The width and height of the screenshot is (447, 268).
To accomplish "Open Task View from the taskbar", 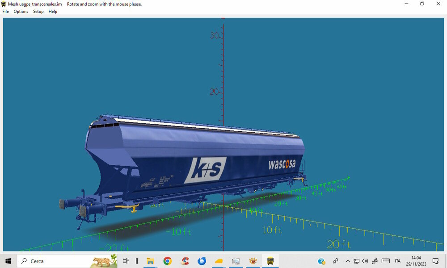I will pyautogui.click(x=126, y=261).
